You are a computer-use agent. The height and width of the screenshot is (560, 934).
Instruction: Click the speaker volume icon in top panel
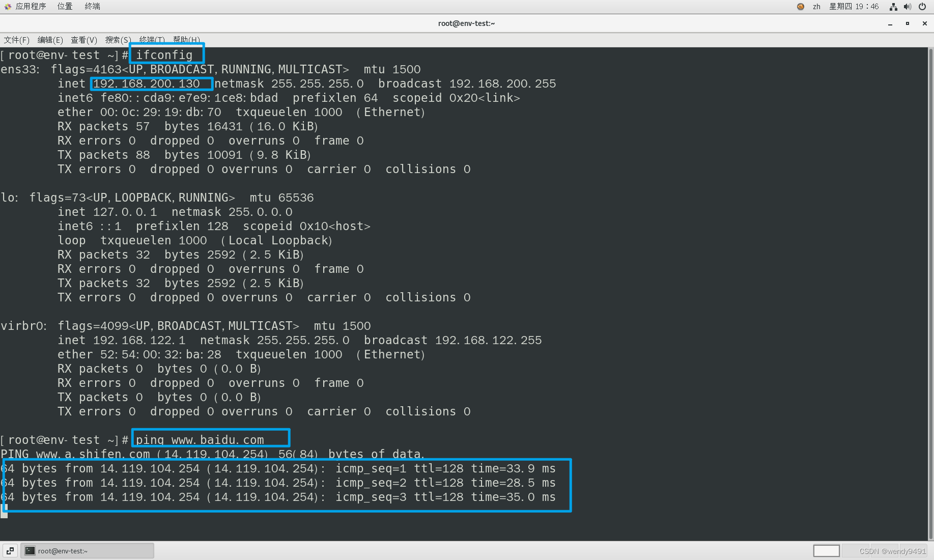point(908,6)
